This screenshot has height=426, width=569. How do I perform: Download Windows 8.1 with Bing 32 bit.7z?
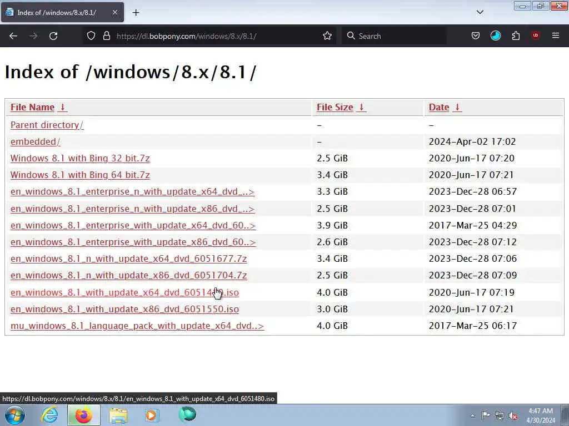(80, 158)
